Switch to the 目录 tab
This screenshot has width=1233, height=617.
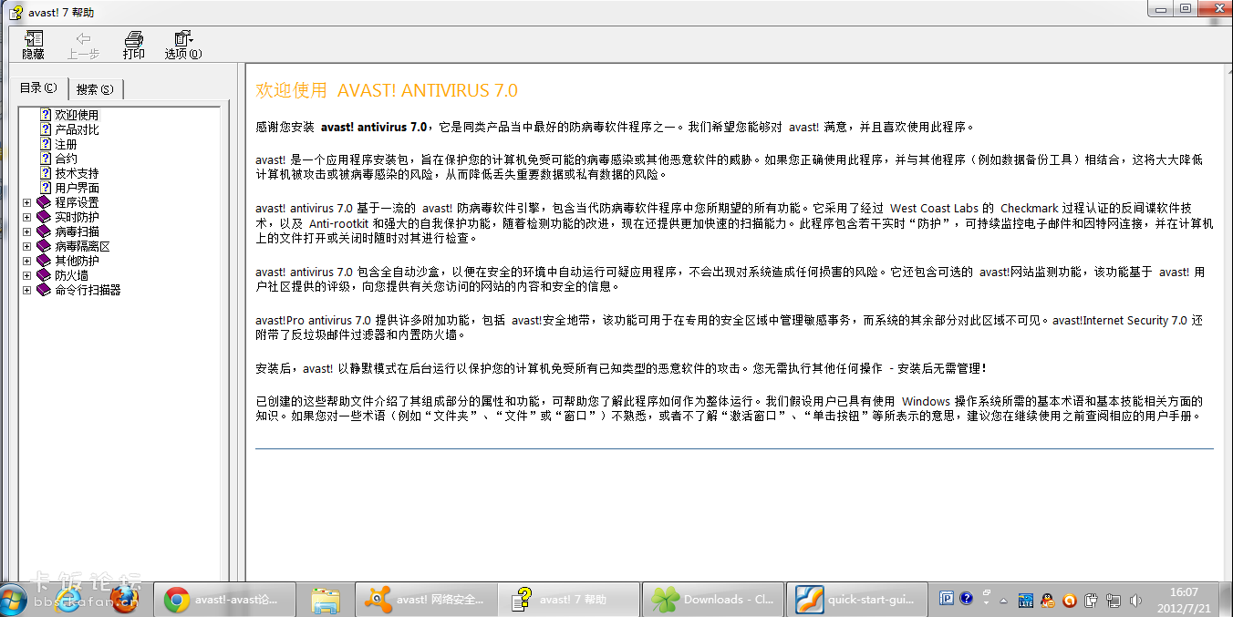38,87
